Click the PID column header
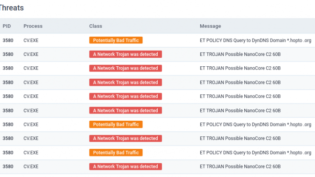The image size is (315, 177). click(7, 26)
